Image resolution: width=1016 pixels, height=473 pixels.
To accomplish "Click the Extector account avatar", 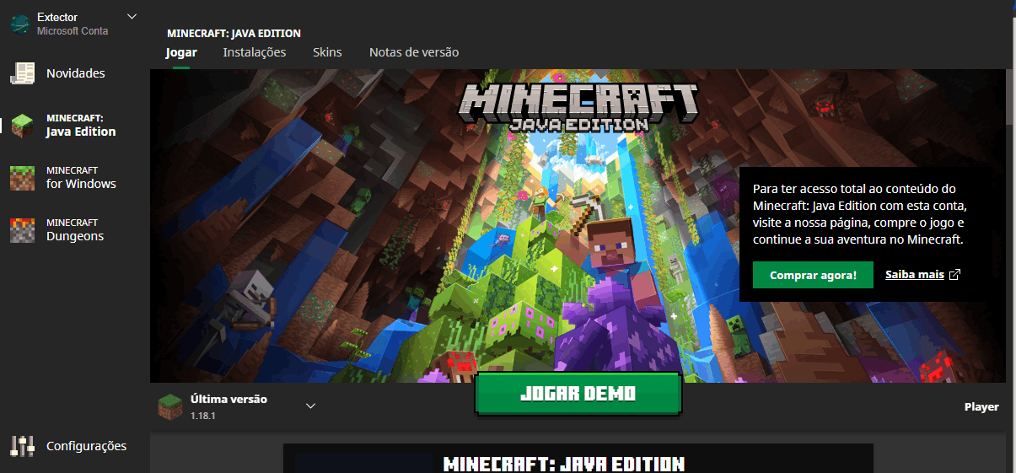I will coord(19,24).
